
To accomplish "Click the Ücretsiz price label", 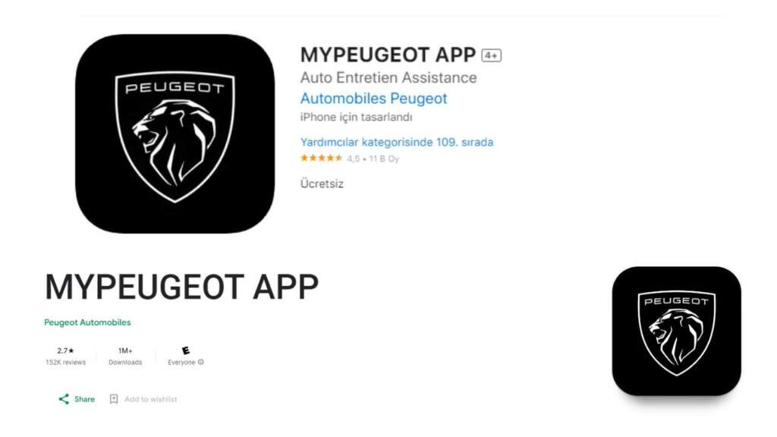I will pos(322,184).
